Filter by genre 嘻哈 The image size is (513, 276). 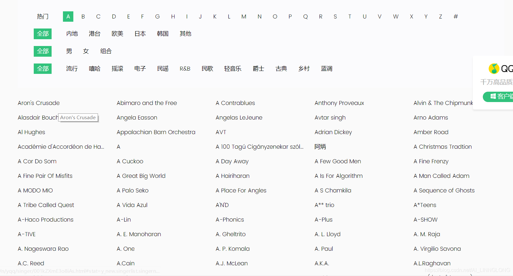tap(95, 69)
